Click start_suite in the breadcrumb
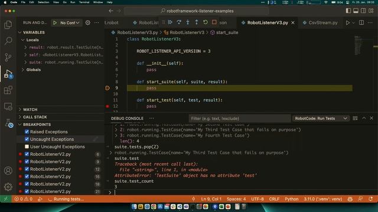Screen dimensions: 378x212 coord(227,32)
